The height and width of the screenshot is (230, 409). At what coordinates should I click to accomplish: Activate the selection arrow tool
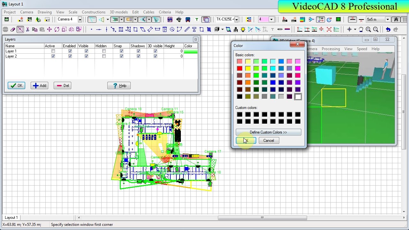(20, 29)
